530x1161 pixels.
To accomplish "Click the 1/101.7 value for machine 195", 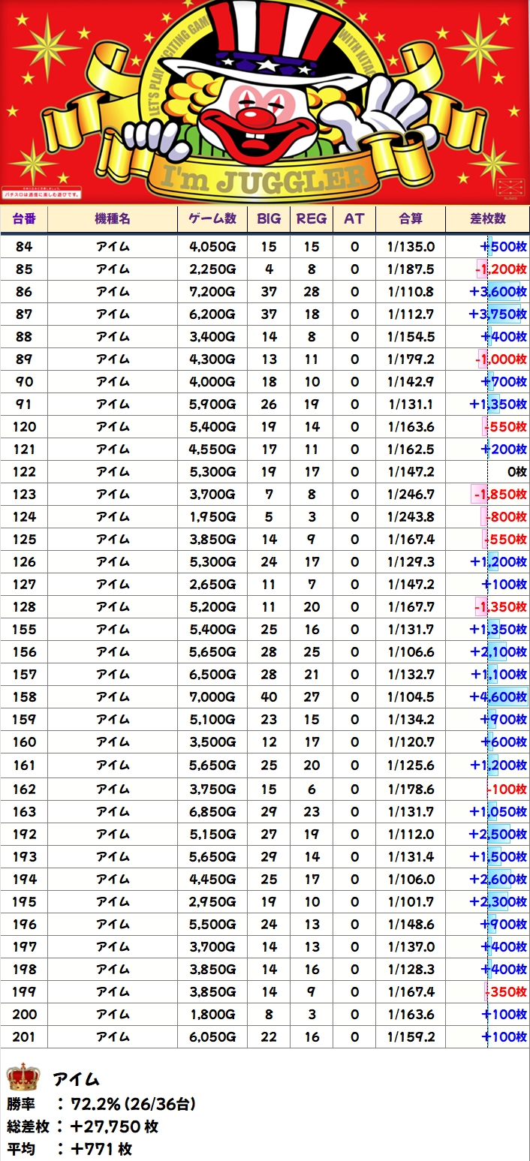I will 411,901.
